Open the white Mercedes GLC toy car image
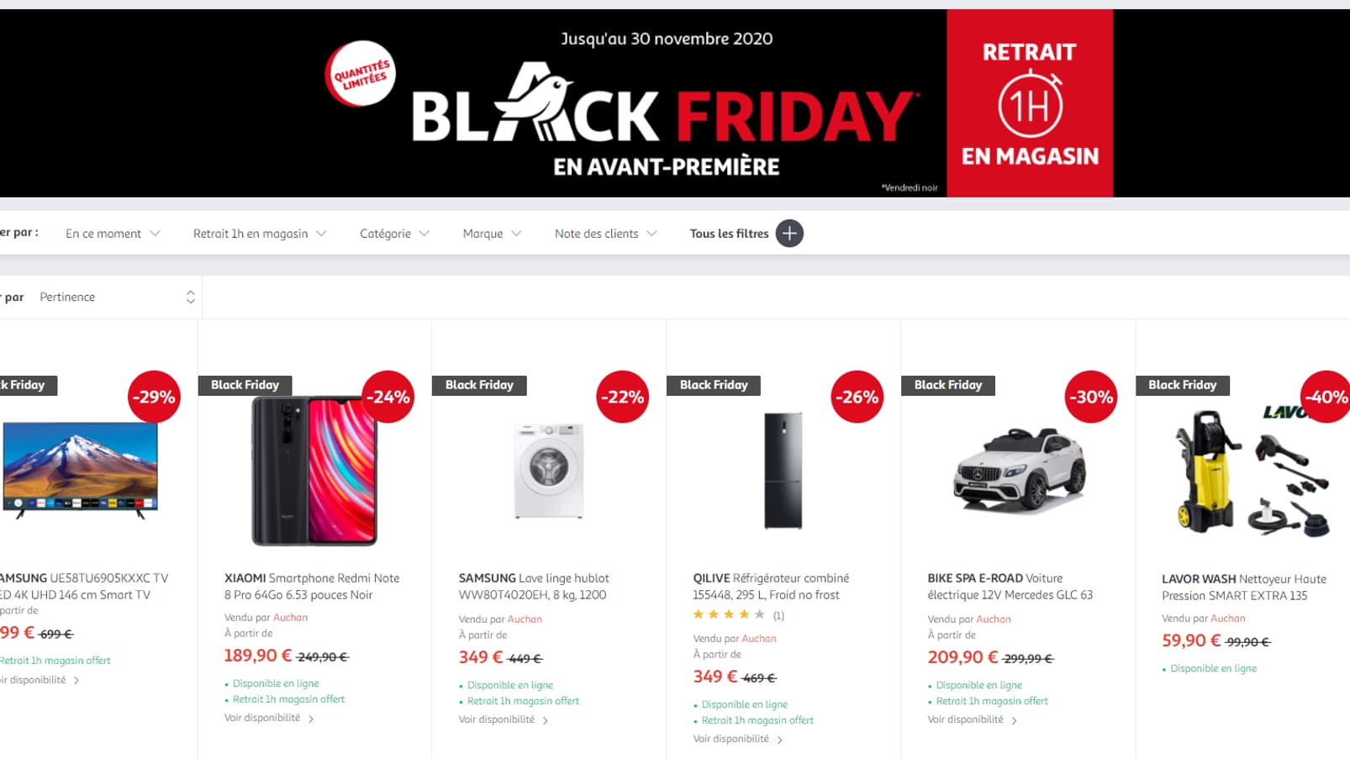Screen dimensions: 1350x759 (1018, 469)
